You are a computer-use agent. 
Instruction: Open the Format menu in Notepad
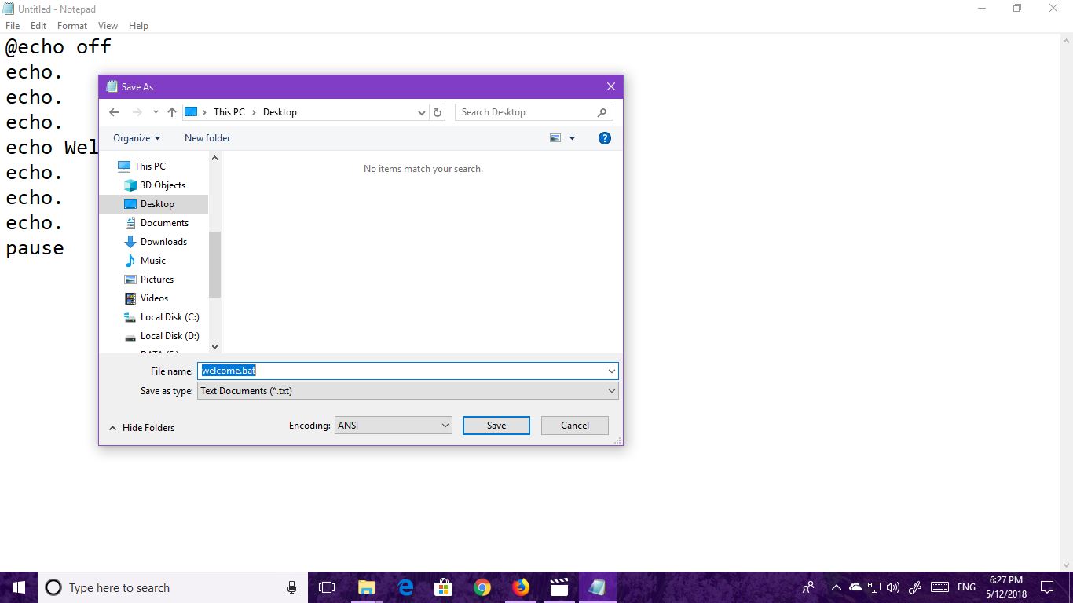[71, 25]
